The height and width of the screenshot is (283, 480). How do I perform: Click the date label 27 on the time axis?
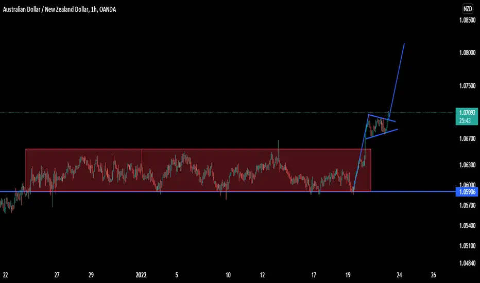[x=57, y=275]
